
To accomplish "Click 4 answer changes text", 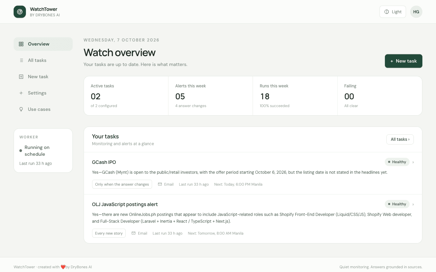I will pos(191,106).
